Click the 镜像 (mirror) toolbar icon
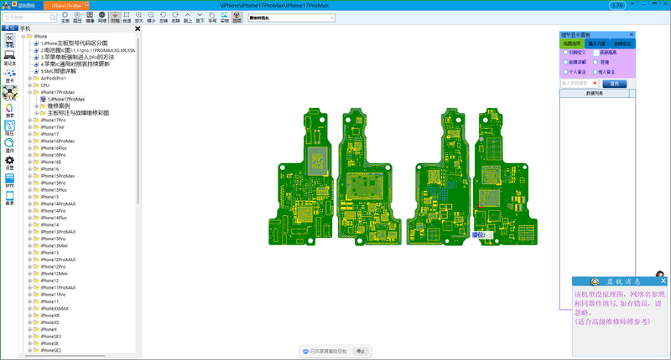 click(x=89, y=17)
